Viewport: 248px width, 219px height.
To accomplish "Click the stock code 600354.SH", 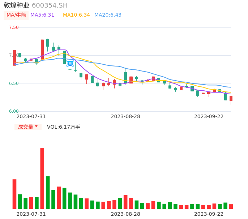I will [50, 5].
